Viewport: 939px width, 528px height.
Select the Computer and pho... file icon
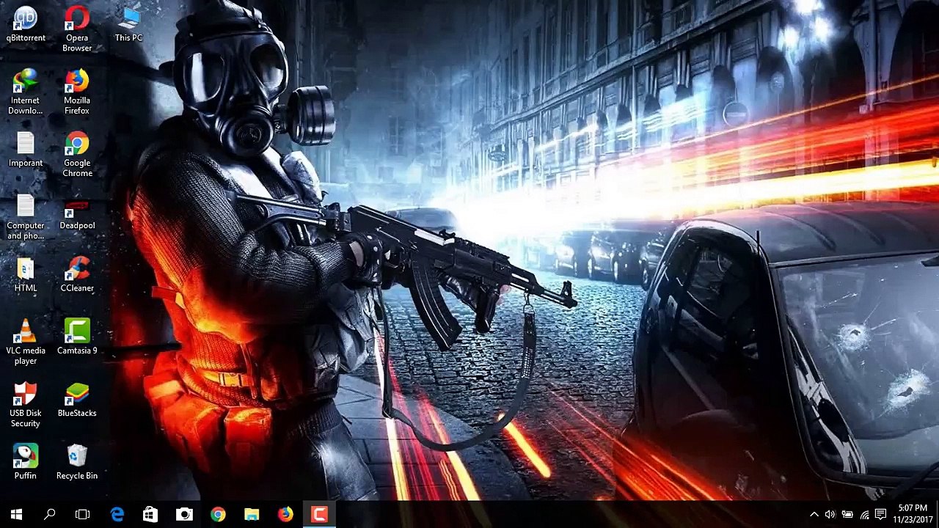26,217
